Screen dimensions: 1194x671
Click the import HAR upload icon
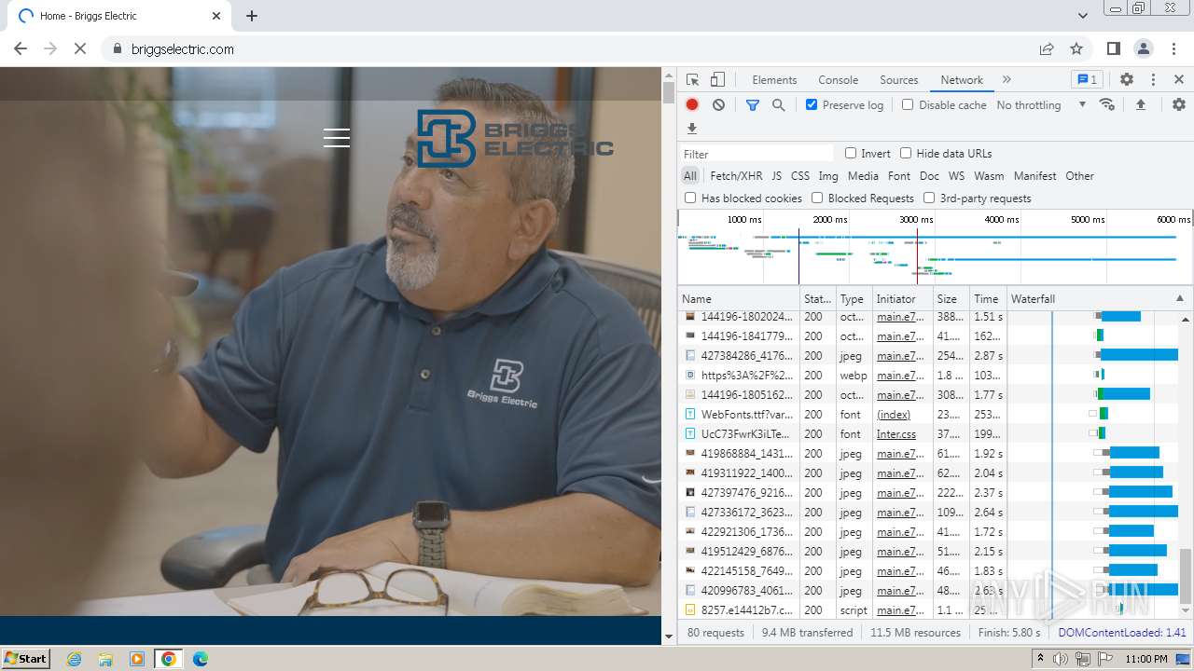[x=1140, y=105]
